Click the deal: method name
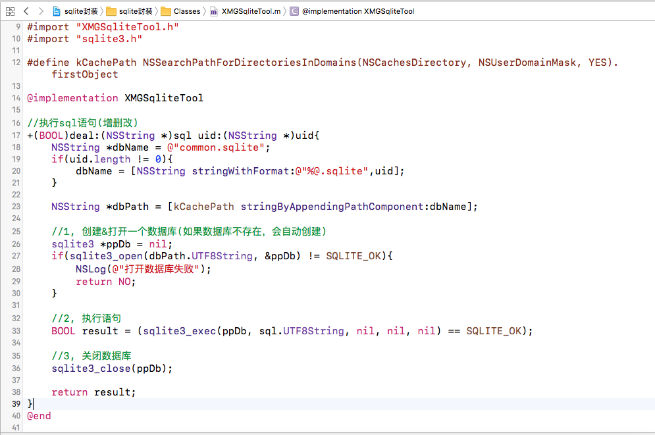This screenshot has width=655, height=435. pyautogui.click(x=85, y=136)
